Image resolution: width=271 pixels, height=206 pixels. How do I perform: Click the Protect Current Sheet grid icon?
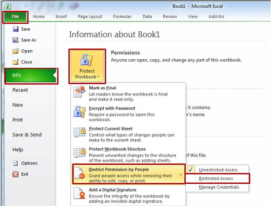click(x=80, y=132)
